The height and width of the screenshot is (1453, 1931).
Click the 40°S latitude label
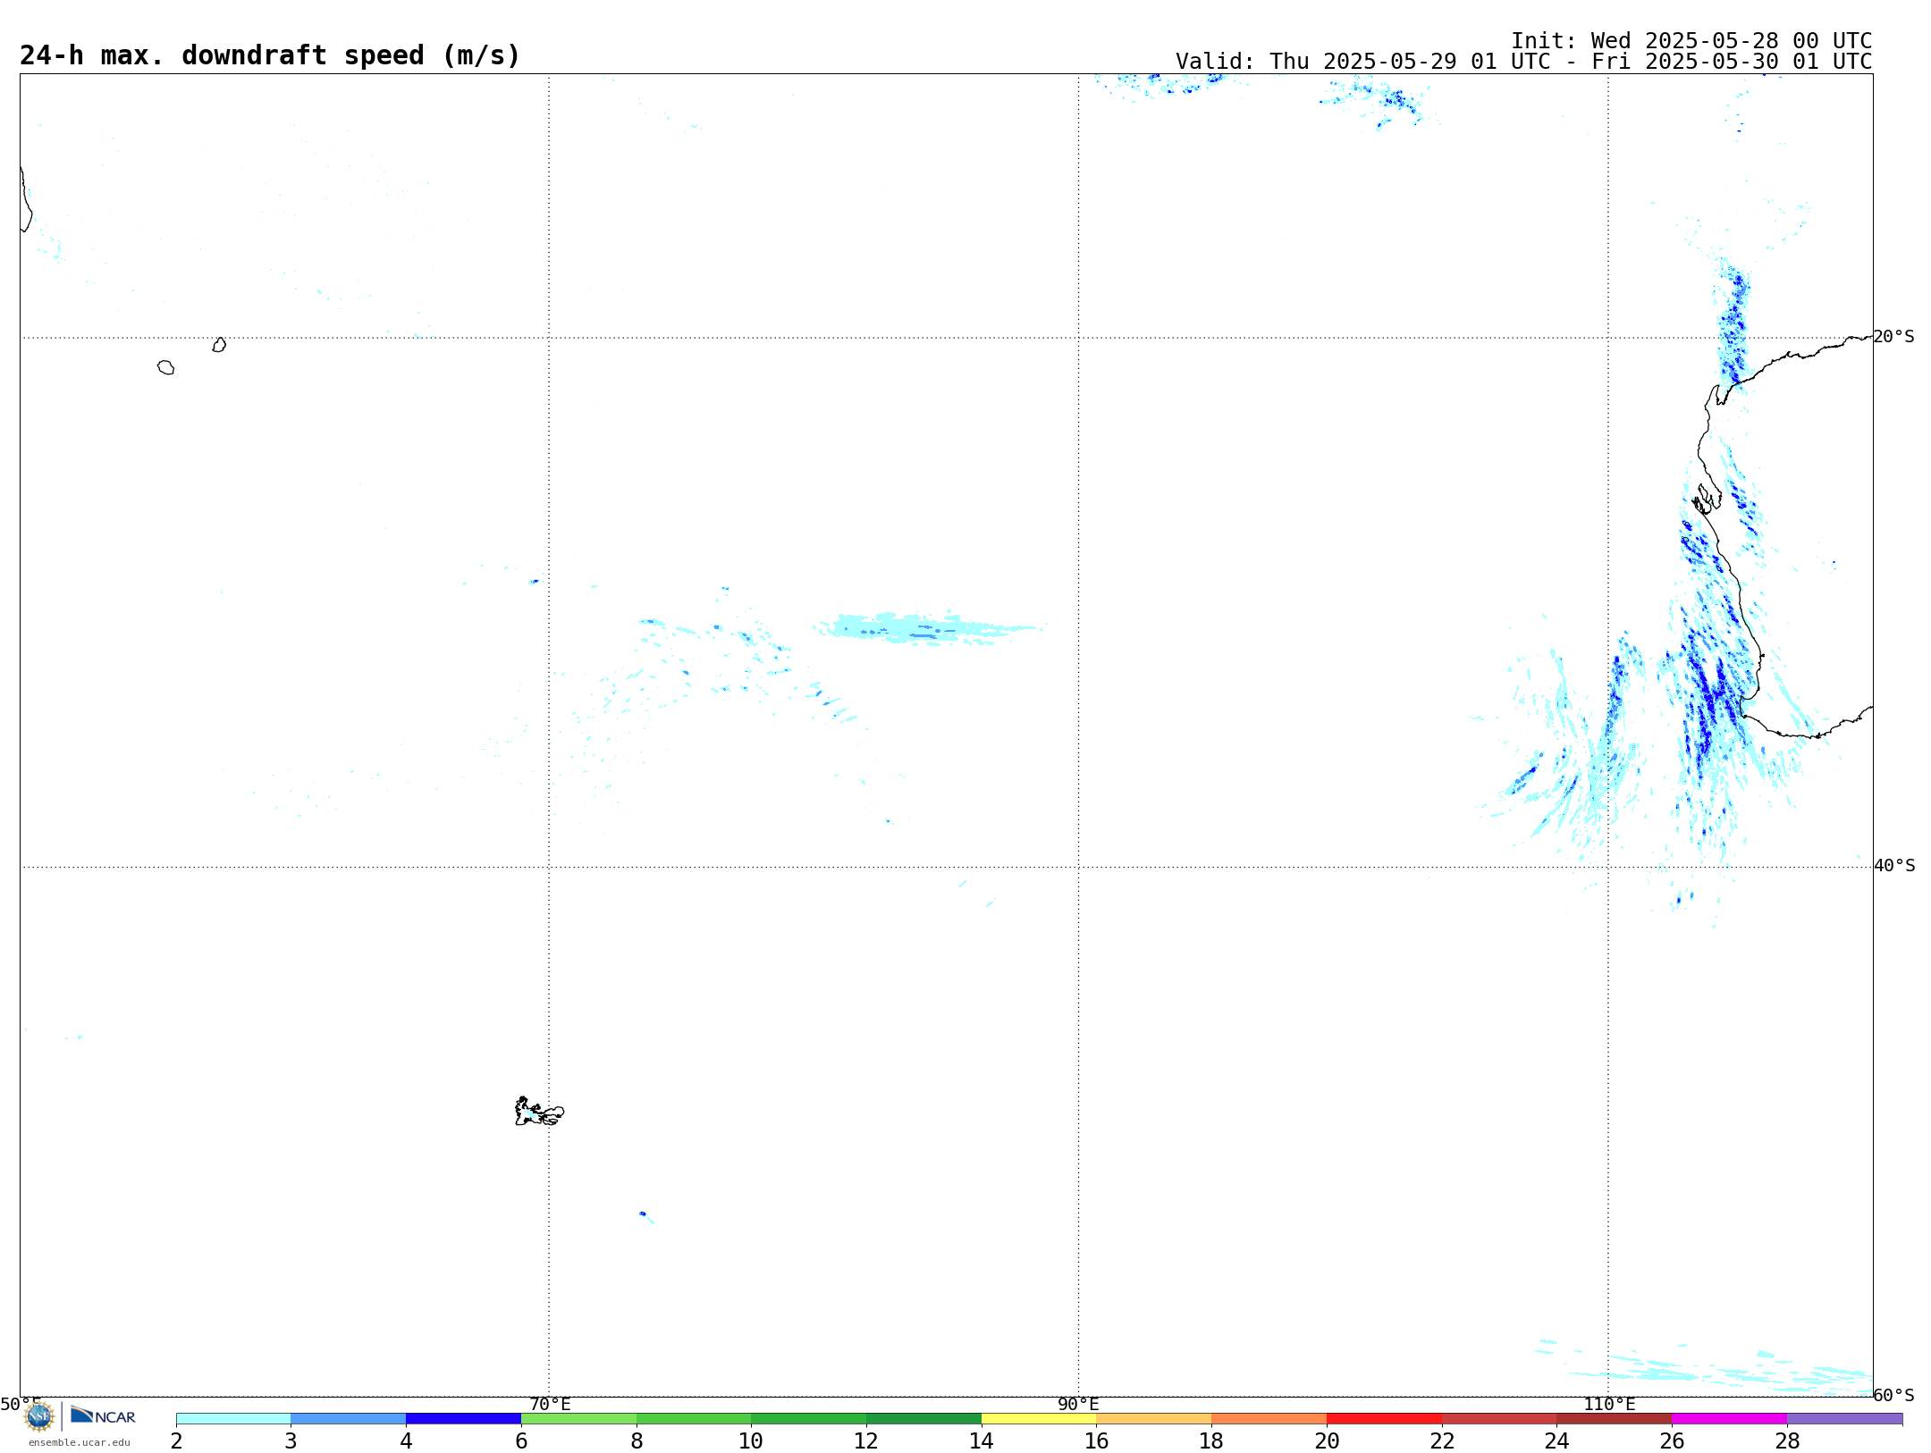(1894, 866)
